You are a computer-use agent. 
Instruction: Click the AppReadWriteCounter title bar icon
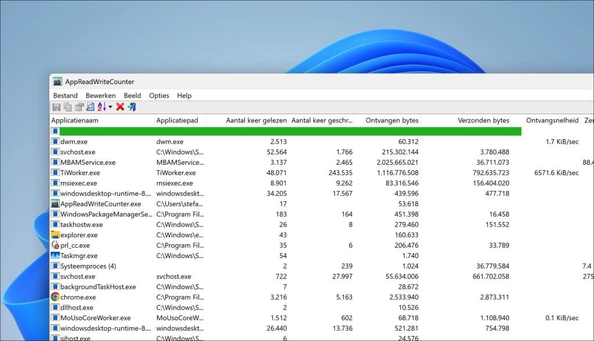[57, 81]
